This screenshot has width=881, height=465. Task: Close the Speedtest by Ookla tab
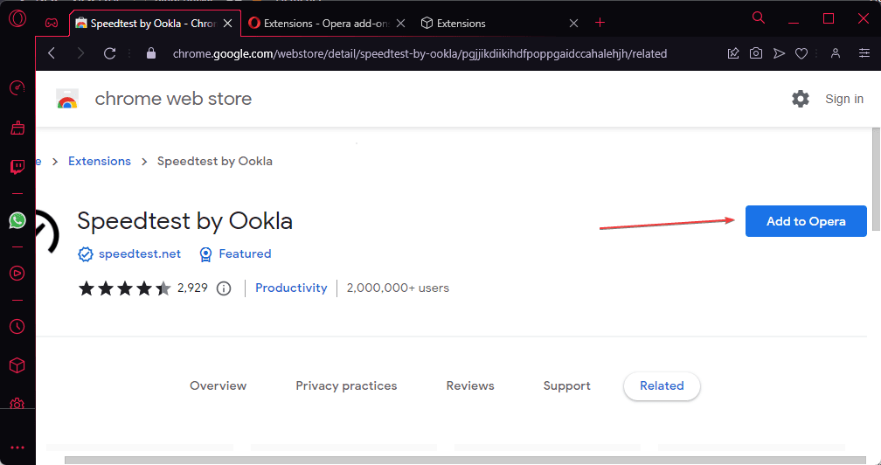point(227,24)
